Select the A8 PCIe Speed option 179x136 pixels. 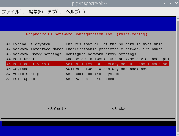point(88,79)
